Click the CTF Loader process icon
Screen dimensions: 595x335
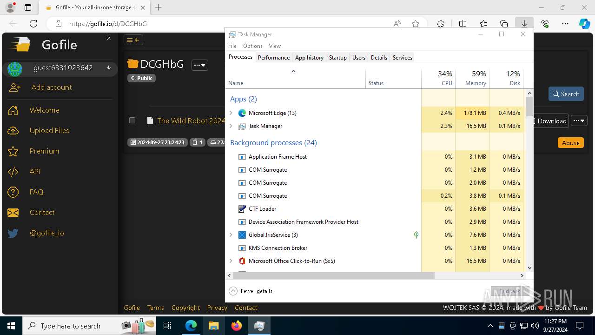pyautogui.click(x=242, y=209)
